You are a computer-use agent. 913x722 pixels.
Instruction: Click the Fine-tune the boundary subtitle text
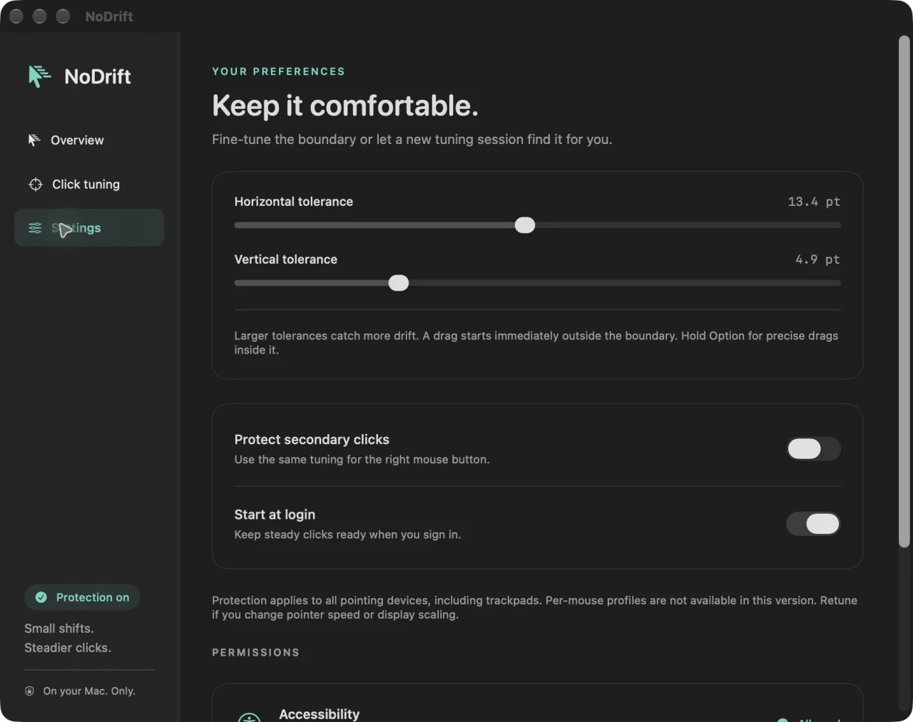pyautogui.click(x=412, y=140)
